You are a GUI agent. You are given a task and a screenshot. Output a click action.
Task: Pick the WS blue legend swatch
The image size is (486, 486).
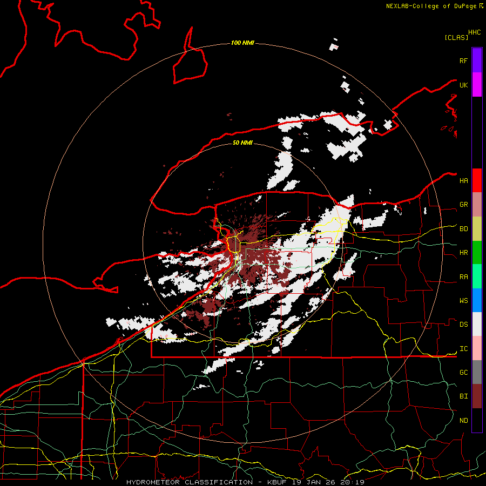tap(477, 300)
